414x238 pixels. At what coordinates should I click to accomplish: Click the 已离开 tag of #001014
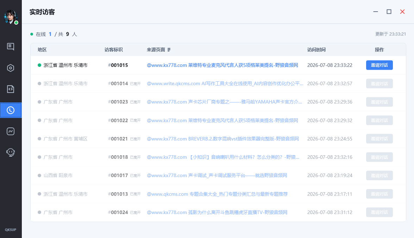point(135,84)
